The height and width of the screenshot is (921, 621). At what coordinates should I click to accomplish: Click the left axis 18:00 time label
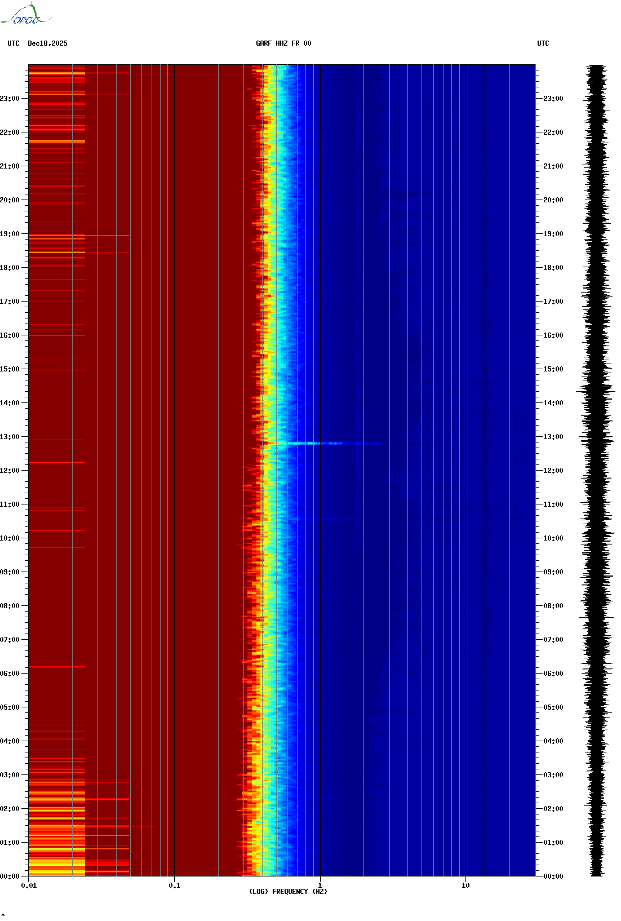click(x=10, y=268)
